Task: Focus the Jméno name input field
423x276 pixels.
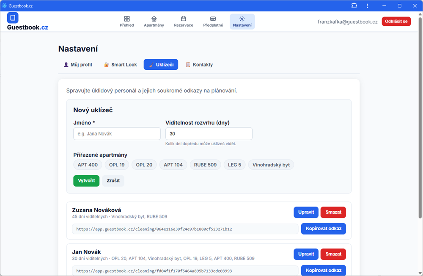Action: pyautogui.click(x=117, y=134)
